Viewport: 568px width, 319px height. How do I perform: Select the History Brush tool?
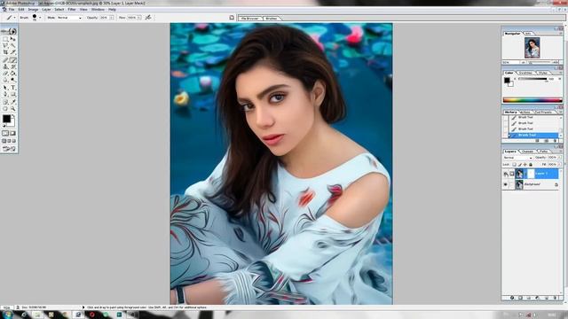[13, 66]
